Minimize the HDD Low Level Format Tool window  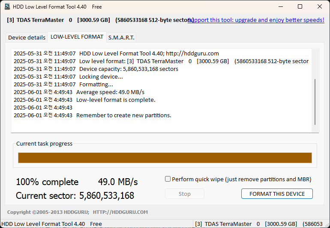tap(281, 6)
